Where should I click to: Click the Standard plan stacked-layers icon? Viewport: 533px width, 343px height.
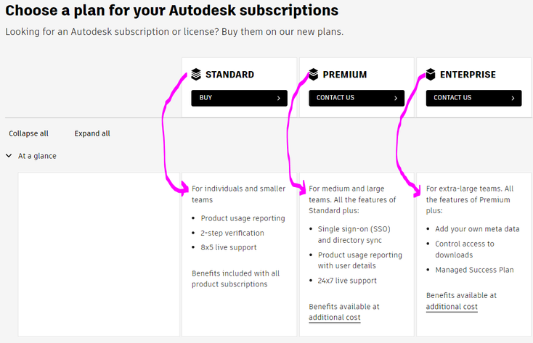tap(196, 74)
